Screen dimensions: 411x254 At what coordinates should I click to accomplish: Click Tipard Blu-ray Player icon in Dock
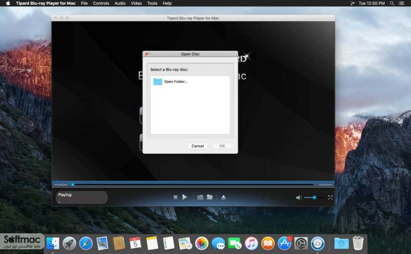(x=317, y=244)
